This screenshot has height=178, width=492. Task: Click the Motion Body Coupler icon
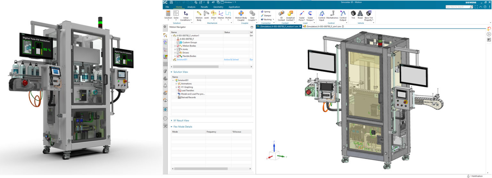241,14
